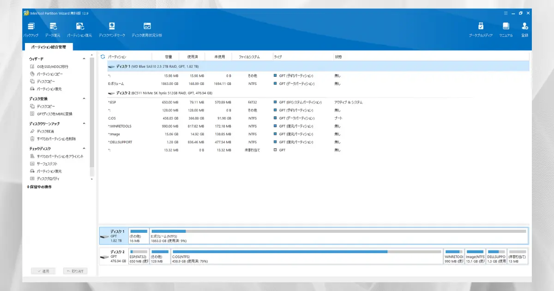Refresh the partition list with the reload icon
Image resolution: width=554 pixels, height=291 pixels.
(x=103, y=57)
